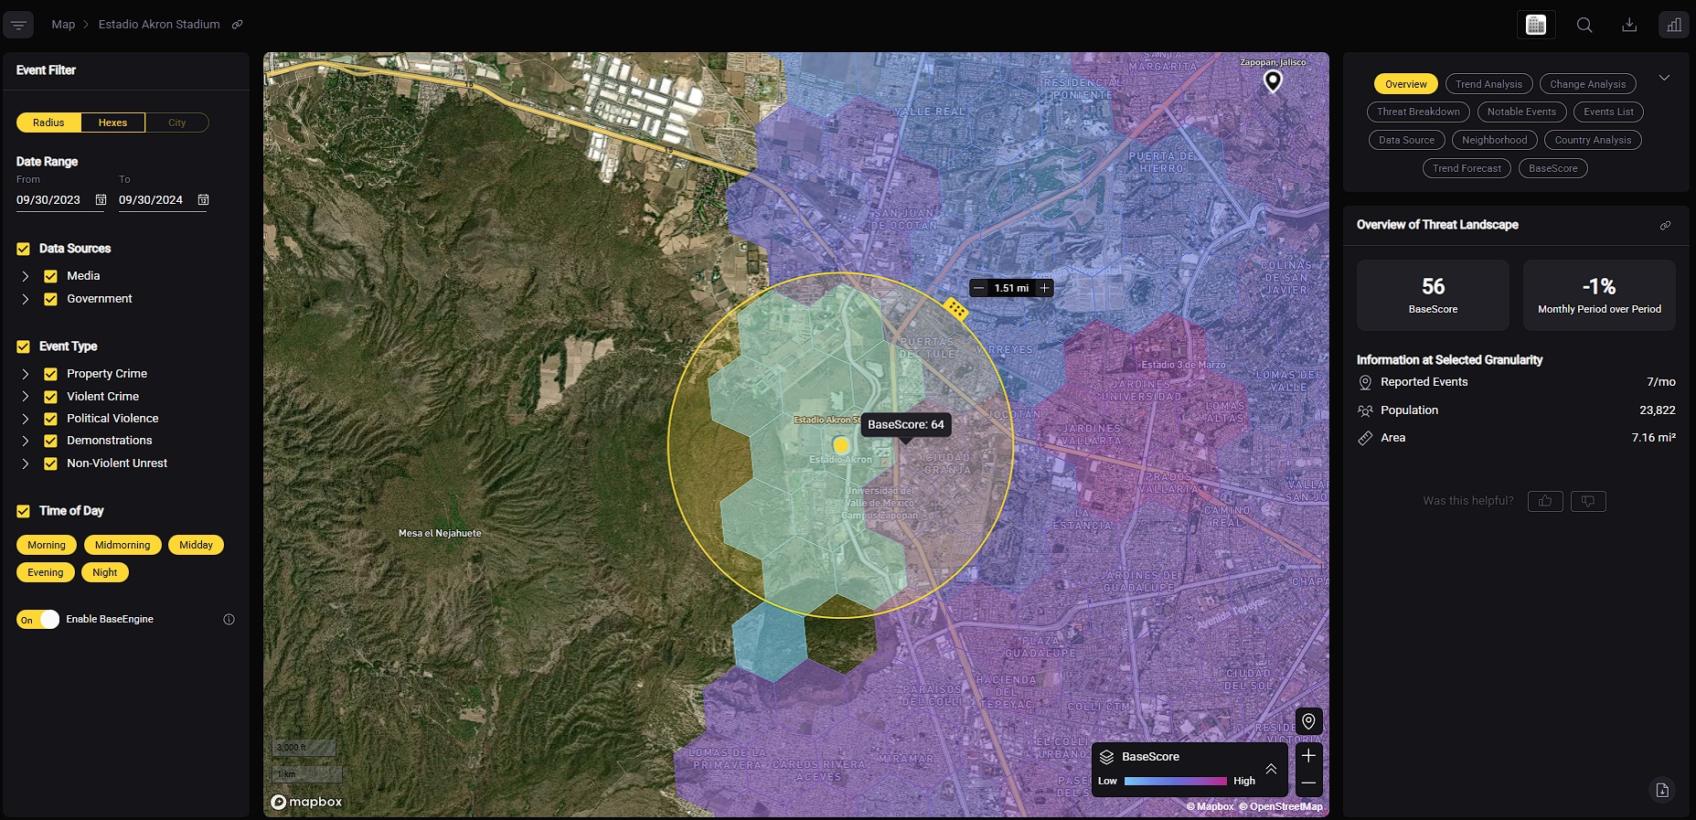This screenshot has width=1696, height=820.
Task: Toggle the Midmorning time filter
Action: pyautogui.click(x=123, y=545)
